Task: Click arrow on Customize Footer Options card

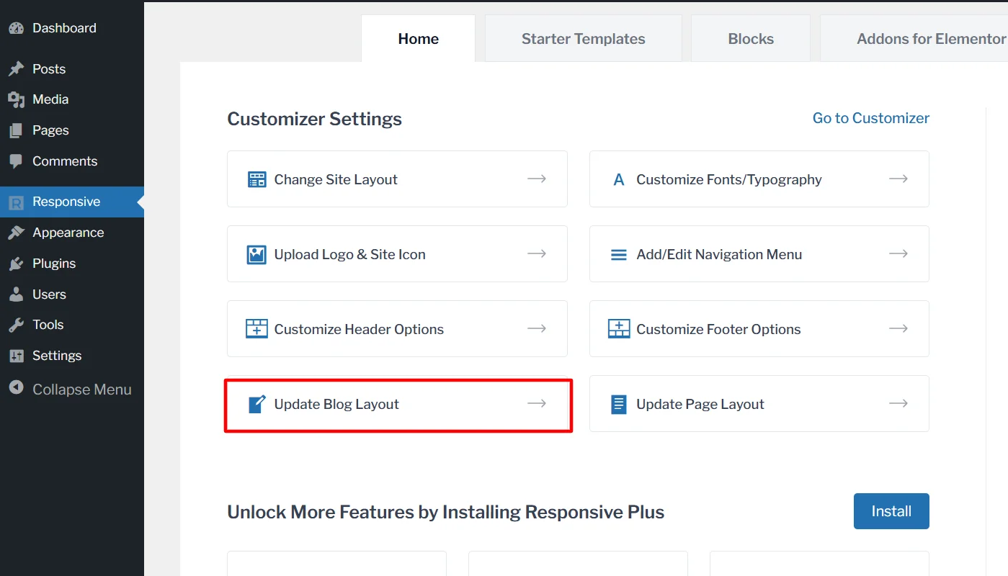Action: coord(898,328)
